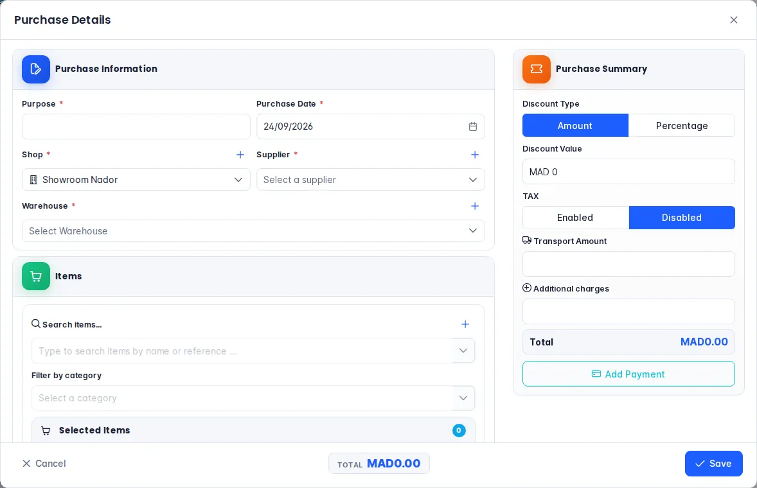Click the Additional charges plus-circle icon

527,288
